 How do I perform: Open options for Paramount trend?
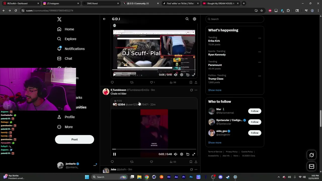pyautogui.click(x=260, y=62)
